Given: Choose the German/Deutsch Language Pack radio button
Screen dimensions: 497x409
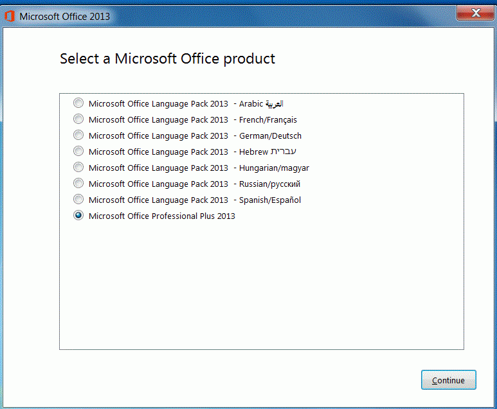Looking at the screenshot, I should click(78, 135).
